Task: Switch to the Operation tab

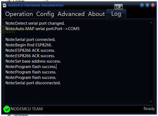Action: (19, 14)
